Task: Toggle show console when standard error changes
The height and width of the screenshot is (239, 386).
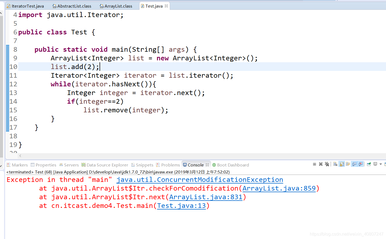Action: tap(361, 164)
